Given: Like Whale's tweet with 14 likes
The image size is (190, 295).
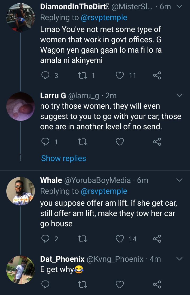Looking at the screenshot, I should point(120,239).
